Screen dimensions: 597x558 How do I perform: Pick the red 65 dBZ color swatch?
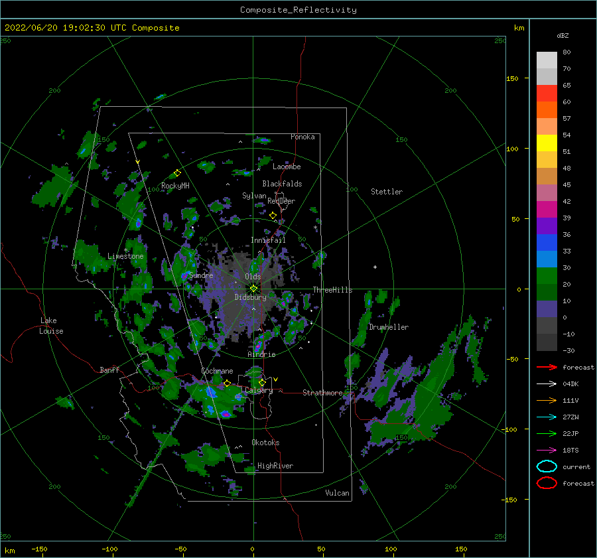pyautogui.click(x=547, y=93)
